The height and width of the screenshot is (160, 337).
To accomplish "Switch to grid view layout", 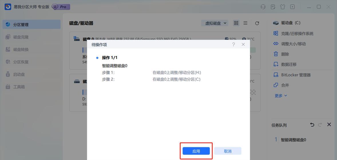I will point(236,23).
